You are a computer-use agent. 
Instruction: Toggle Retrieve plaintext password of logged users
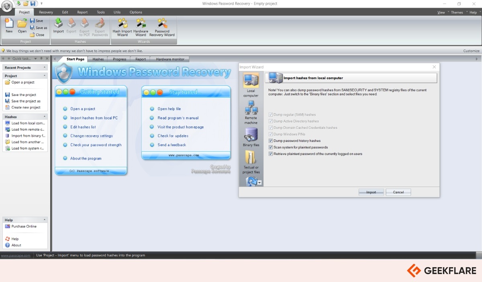click(x=271, y=153)
